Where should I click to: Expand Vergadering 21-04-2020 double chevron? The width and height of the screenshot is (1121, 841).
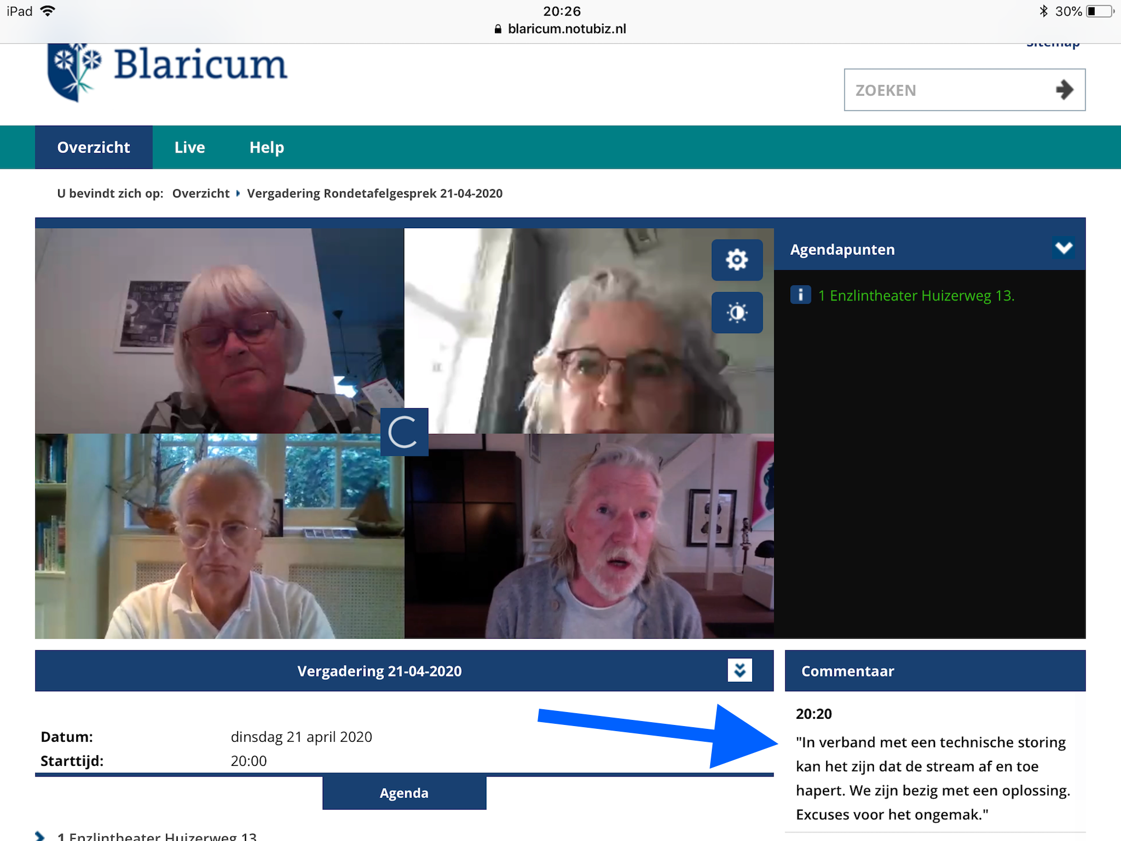739,671
